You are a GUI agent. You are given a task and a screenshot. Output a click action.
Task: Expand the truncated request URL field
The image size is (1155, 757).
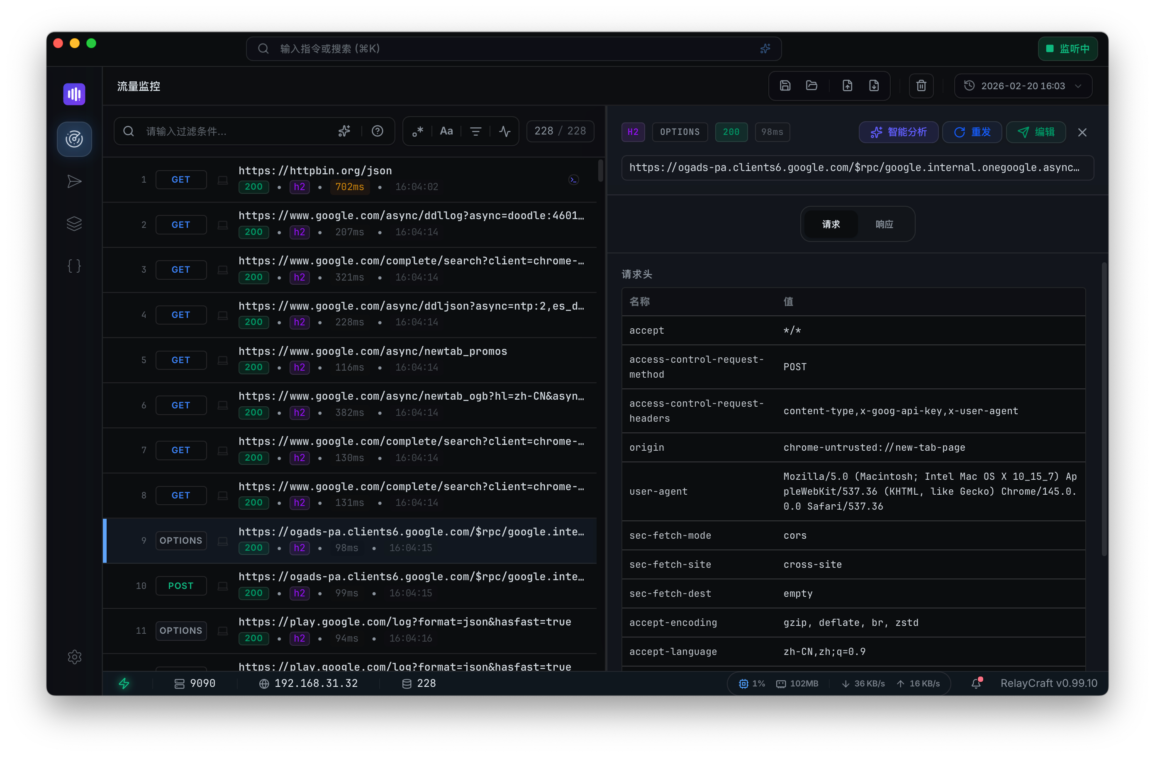(857, 168)
